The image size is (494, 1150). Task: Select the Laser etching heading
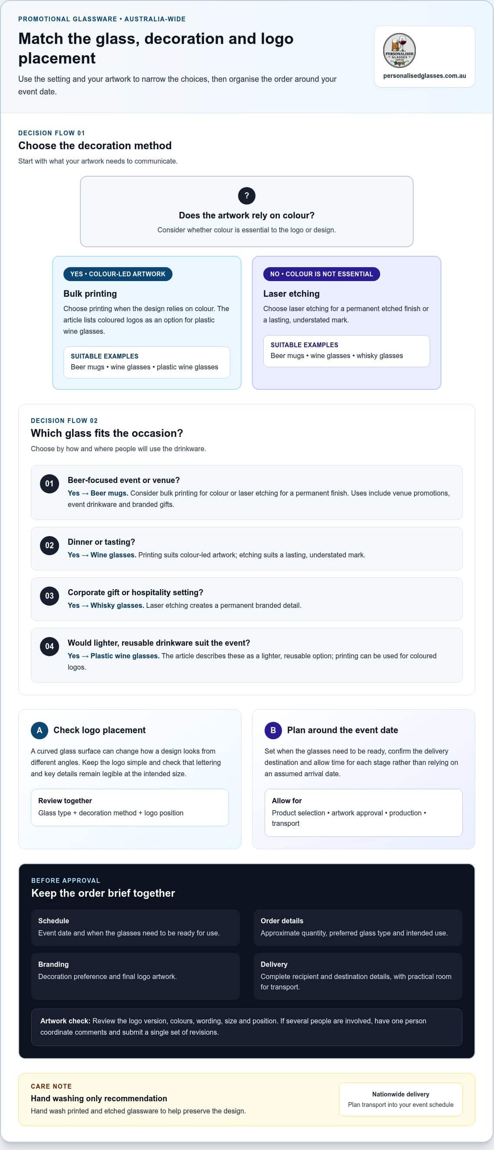click(291, 293)
